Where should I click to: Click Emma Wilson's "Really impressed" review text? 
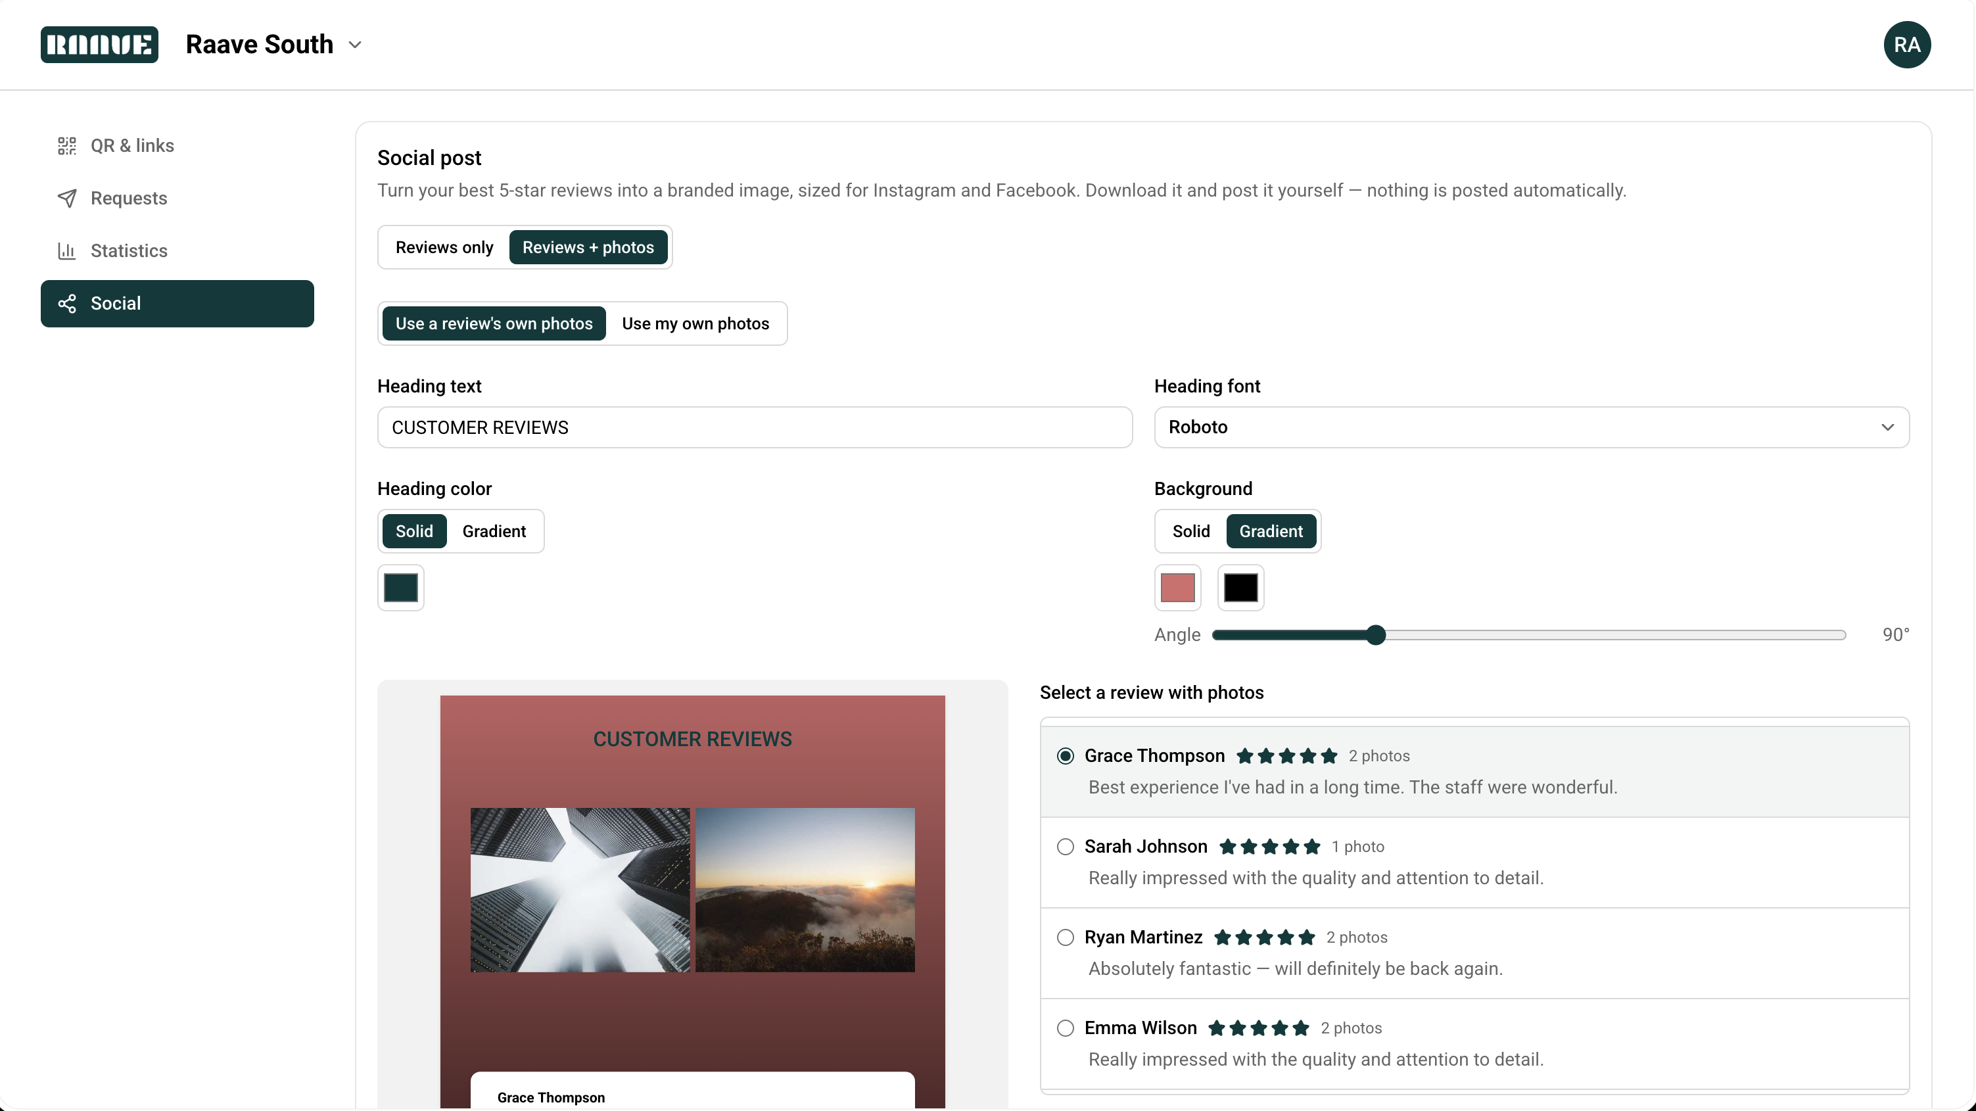coord(1315,1059)
